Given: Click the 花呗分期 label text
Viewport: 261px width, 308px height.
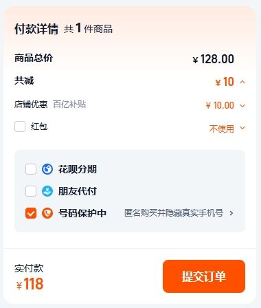Looking at the screenshot, I should [78, 169].
